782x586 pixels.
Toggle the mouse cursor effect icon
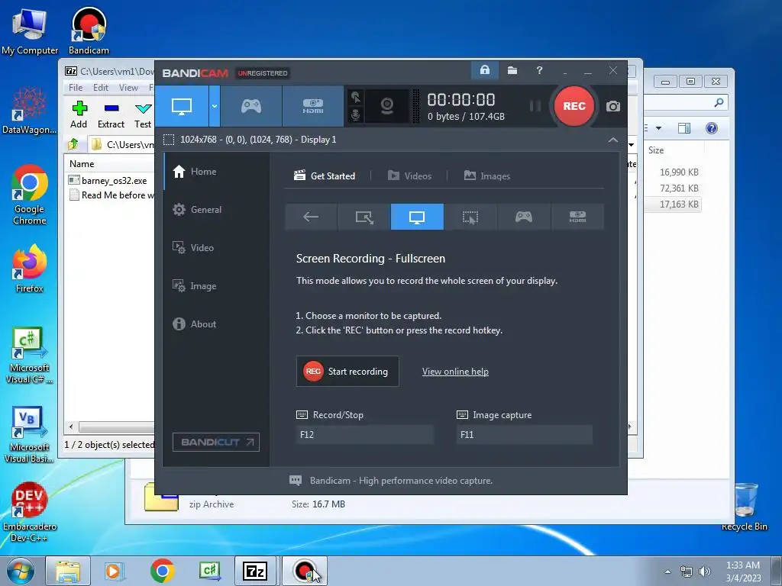(356, 97)
